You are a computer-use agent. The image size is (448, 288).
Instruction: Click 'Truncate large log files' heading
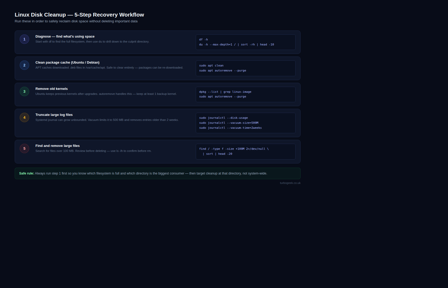(x=54, y=115)
